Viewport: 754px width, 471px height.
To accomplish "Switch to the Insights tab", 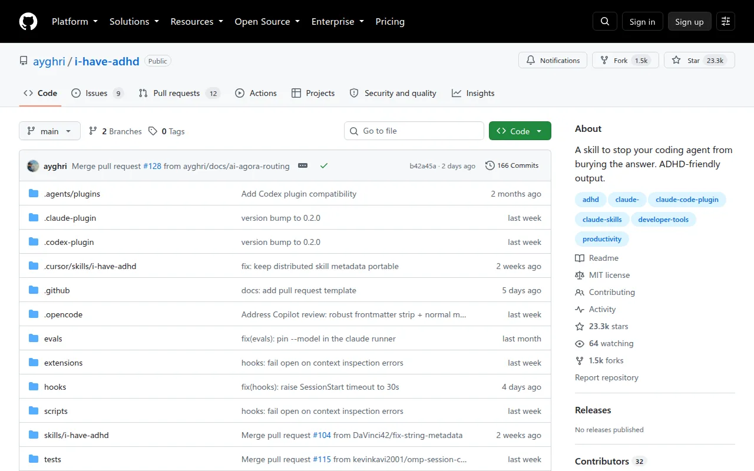I will coord(473,93).
